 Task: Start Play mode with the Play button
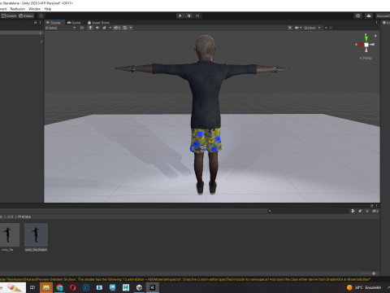180,15
